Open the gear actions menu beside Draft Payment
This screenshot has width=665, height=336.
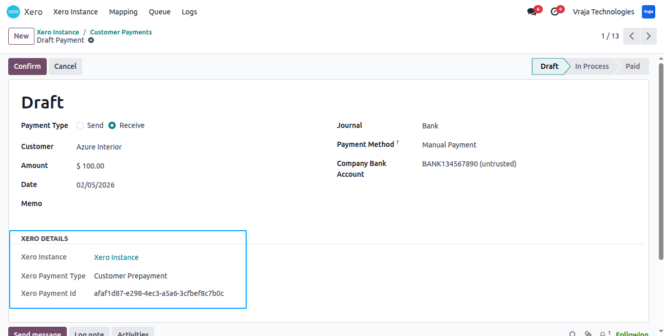91,40
